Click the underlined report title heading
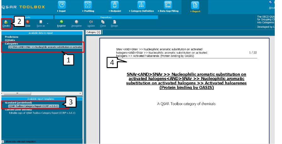 187,81
